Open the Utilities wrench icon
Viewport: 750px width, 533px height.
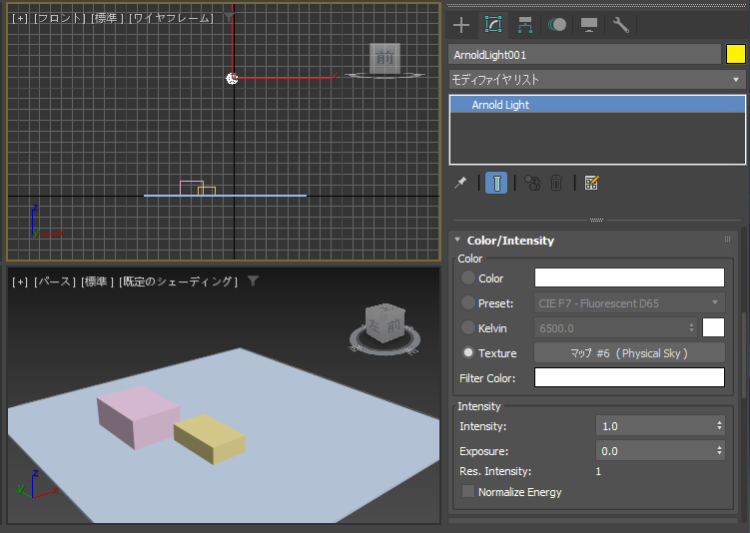[621, 25]
